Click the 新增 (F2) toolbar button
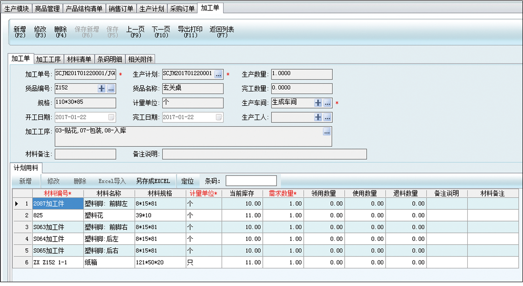 [20, 32]
